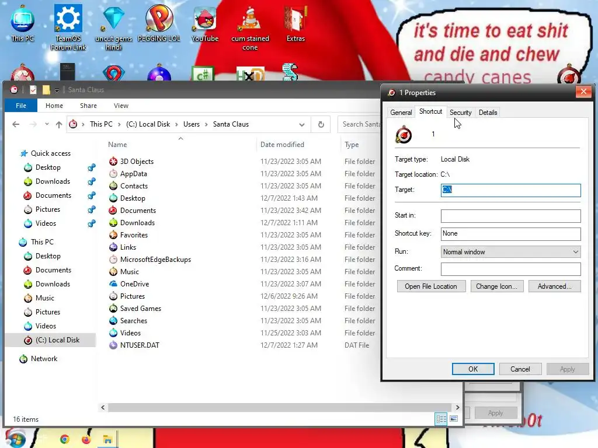This screenshot has width=598, height=448.
Task: Select the Searches folder
Action: click(x=134, y=321)
